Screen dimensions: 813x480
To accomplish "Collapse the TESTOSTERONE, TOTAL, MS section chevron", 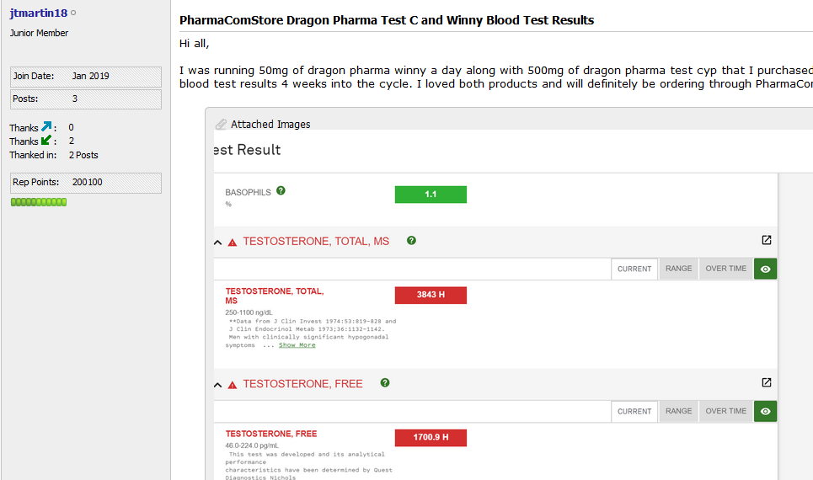I will pyautogui.click(x=218, y=243).
